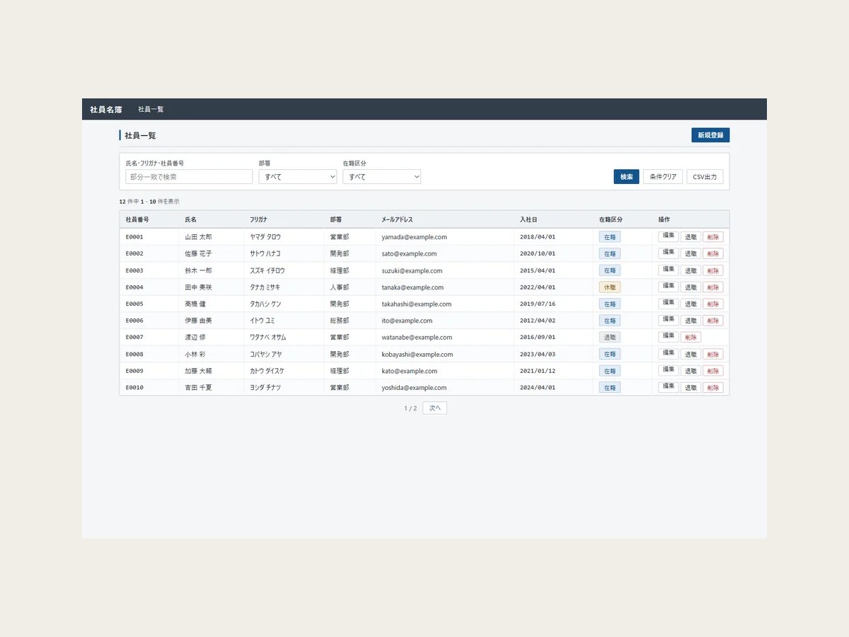The width and height of the screenshot is (849, 637).
Task: Click the 退職 status badge for E0007
Action: [x=610, y=338]
